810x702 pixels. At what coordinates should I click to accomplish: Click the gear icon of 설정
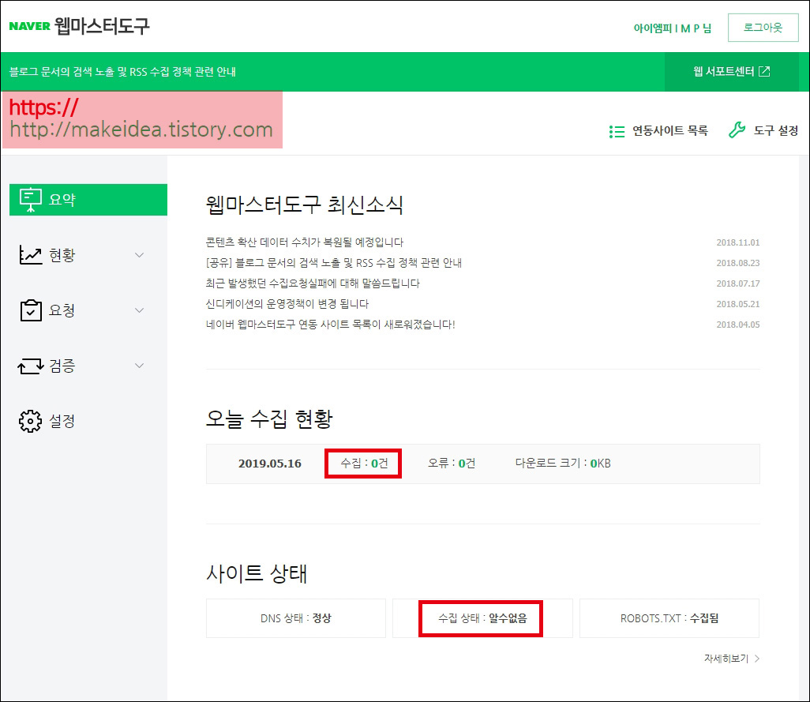click(x=31, y=421)
